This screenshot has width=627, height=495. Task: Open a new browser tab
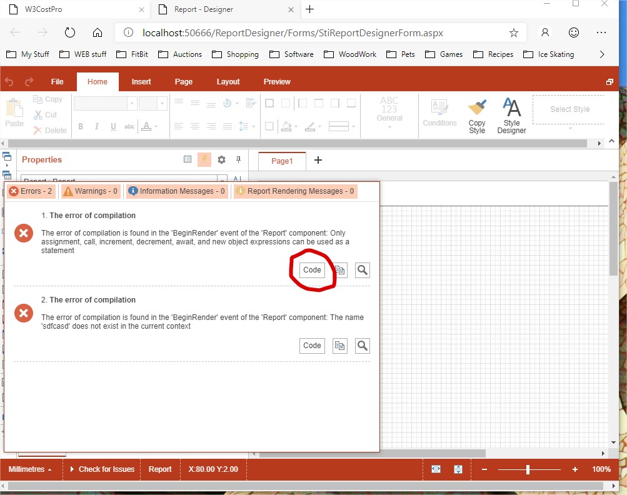point(309,9)
